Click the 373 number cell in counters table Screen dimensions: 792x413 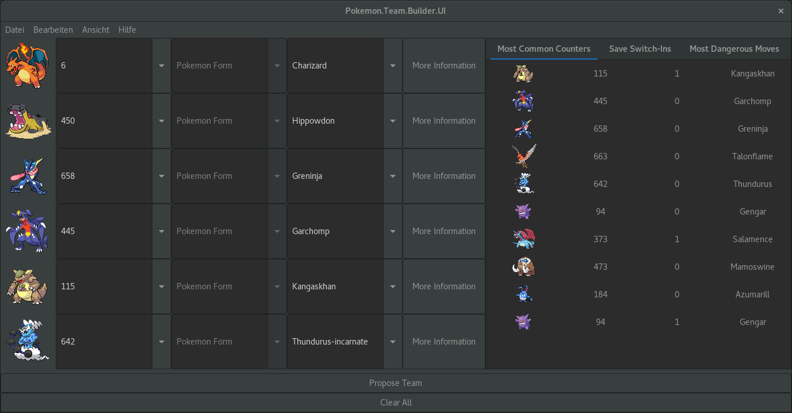coord(600,239)
